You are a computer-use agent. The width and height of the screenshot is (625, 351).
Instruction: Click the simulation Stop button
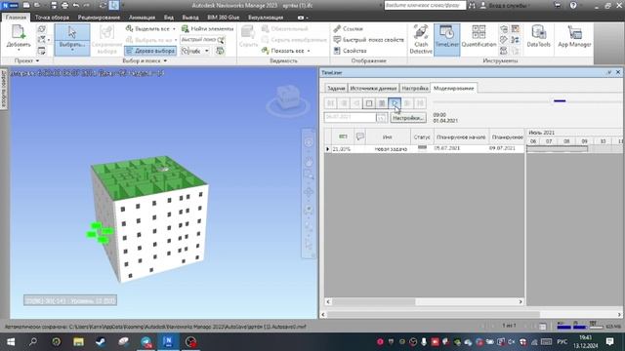click(369, 103)
